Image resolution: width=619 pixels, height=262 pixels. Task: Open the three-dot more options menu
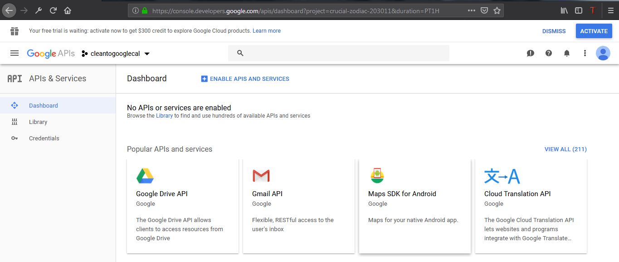coord(585,53)
